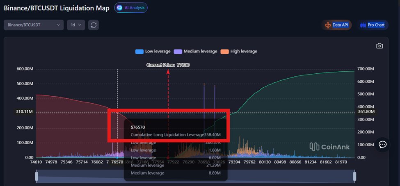Click the orange High leverage swatch
Image resolution: width=400 pixels, height=186 pixels.
224,52
